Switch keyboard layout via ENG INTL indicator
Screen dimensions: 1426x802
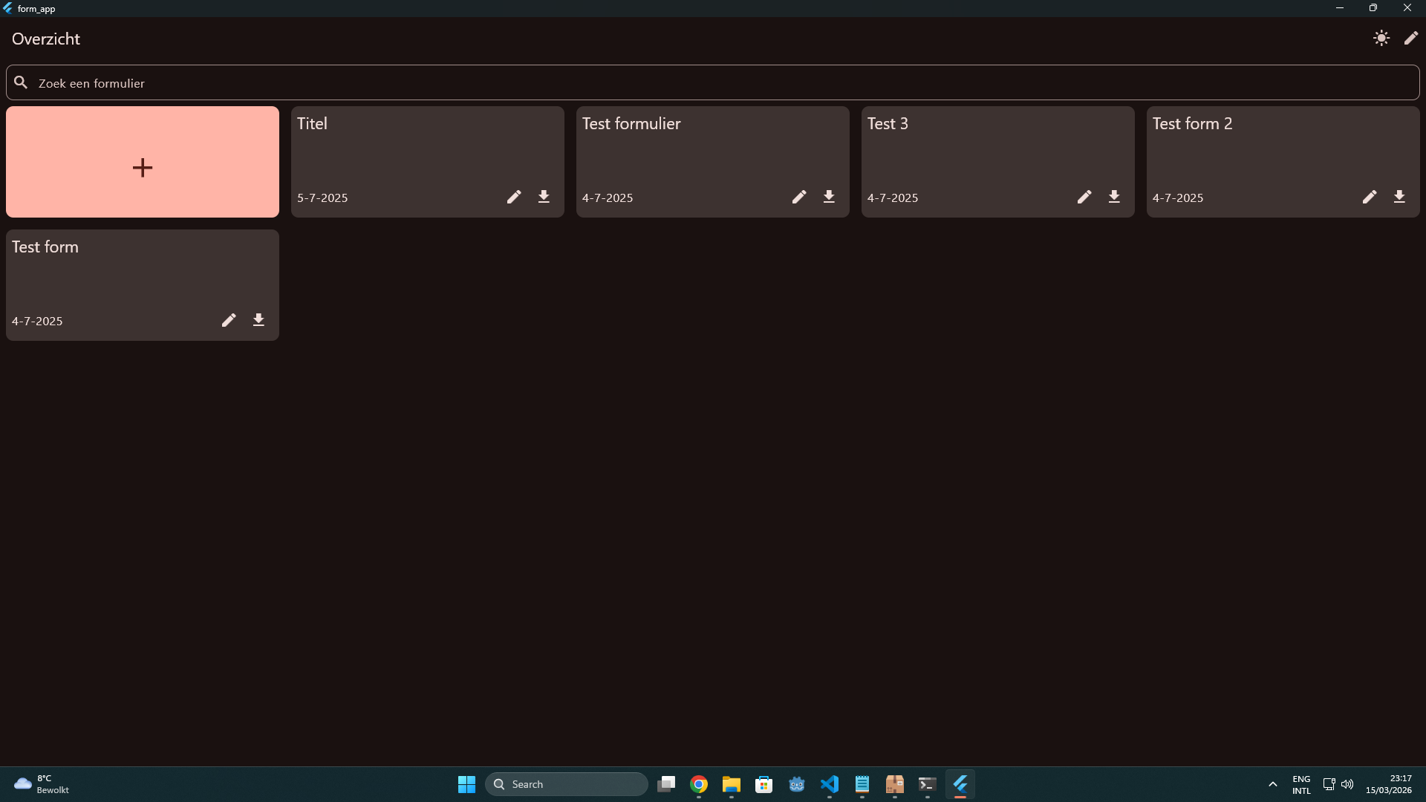[1301, 783]
